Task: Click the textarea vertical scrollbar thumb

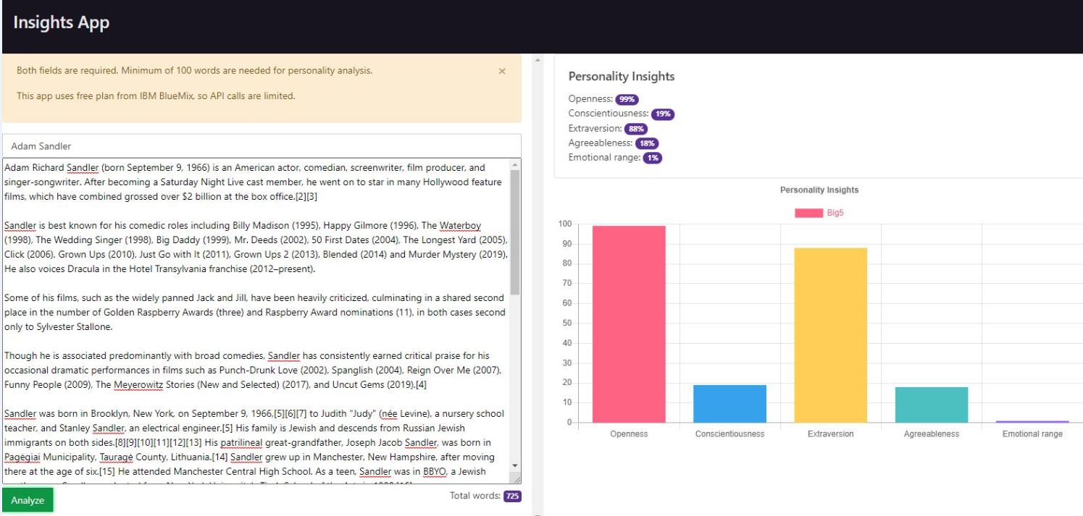Action: click(x=515, y=232)
